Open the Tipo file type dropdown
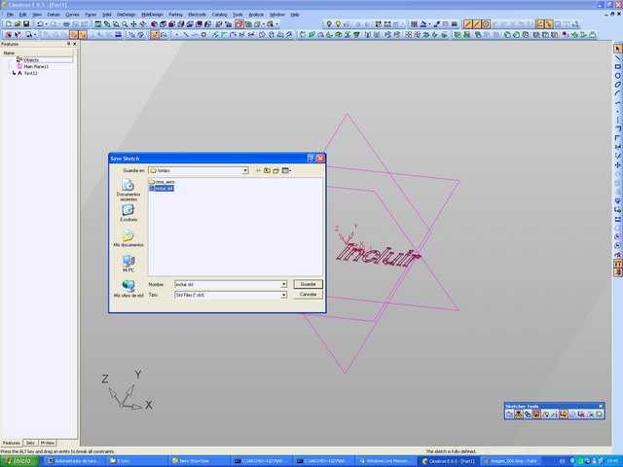Viewport: 623px width, 467px height. click(283, 294)
